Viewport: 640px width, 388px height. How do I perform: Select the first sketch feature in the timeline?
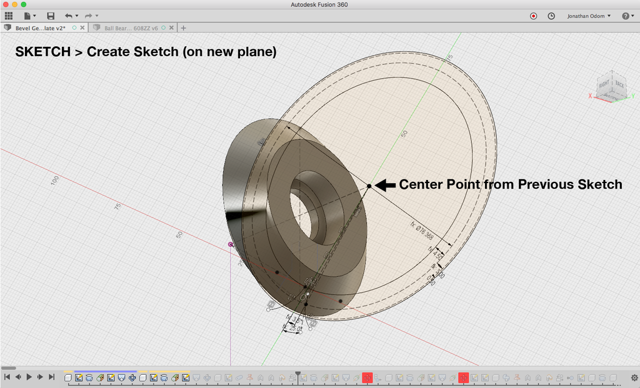click(x=79, y=377)
